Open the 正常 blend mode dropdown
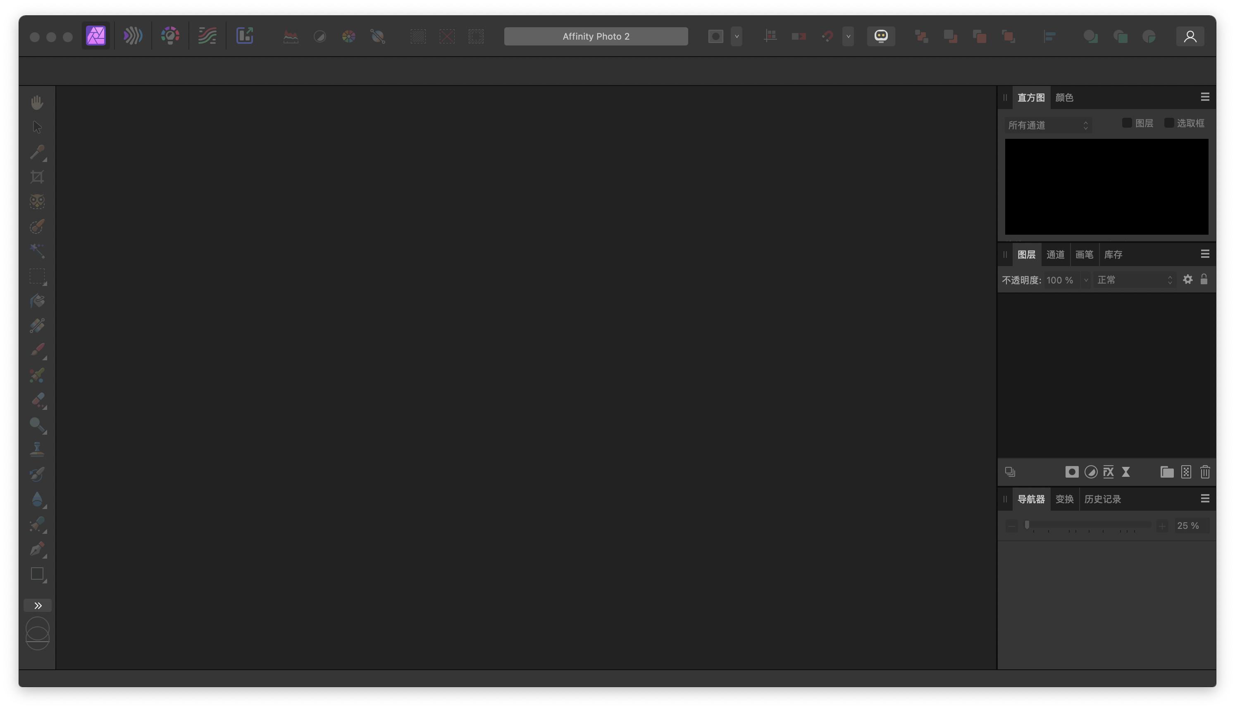Image resolution: width=1235 pixels, height=709 pixels. tap(1134, 279)
